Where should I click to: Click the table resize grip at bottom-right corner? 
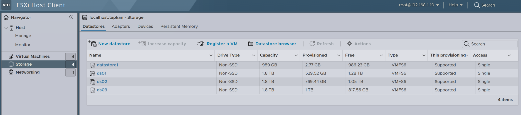point(516,103)
